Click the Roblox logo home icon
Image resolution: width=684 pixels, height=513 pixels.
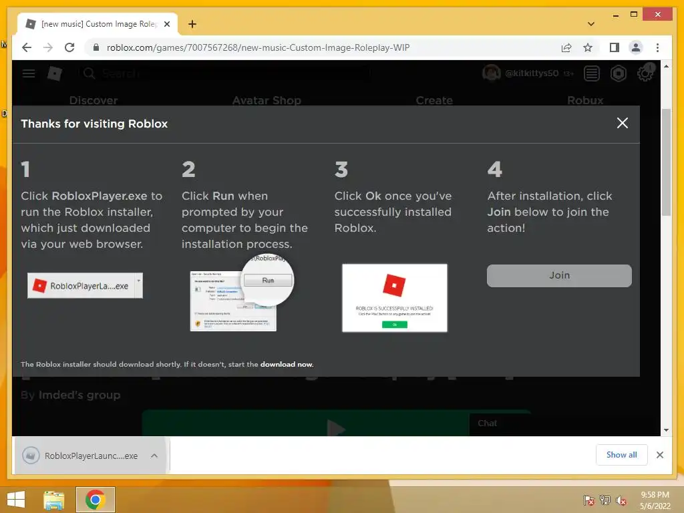(x=55, y=73)
